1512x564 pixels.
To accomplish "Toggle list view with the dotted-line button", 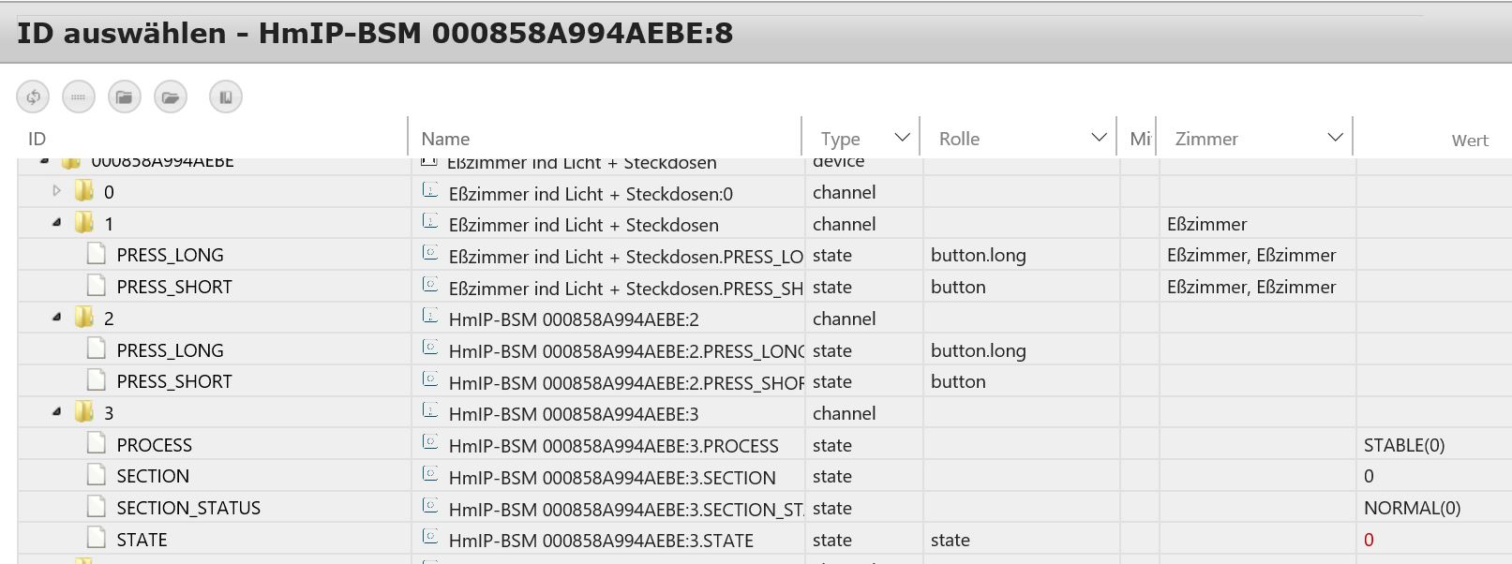I will 79,96.
